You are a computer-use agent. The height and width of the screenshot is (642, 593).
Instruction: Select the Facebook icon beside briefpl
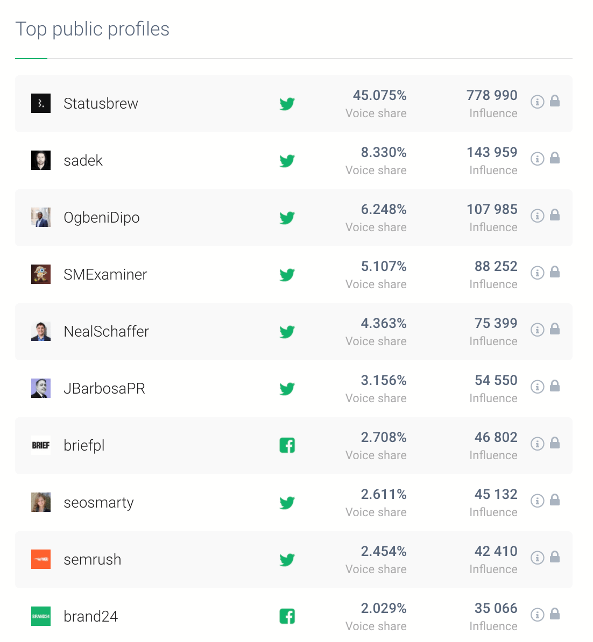[x=287, y=445]
